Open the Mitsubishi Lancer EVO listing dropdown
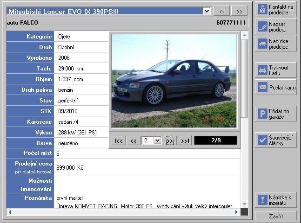This screenshot has width=301, height=223. coord(207,11)
